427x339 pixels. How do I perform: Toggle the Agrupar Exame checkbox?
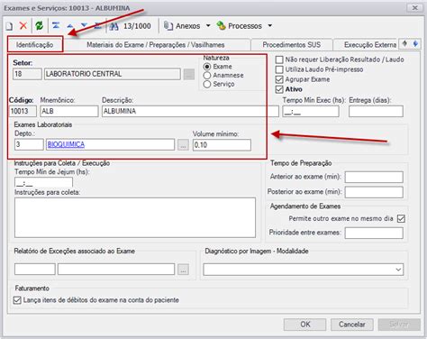[279, 79]
